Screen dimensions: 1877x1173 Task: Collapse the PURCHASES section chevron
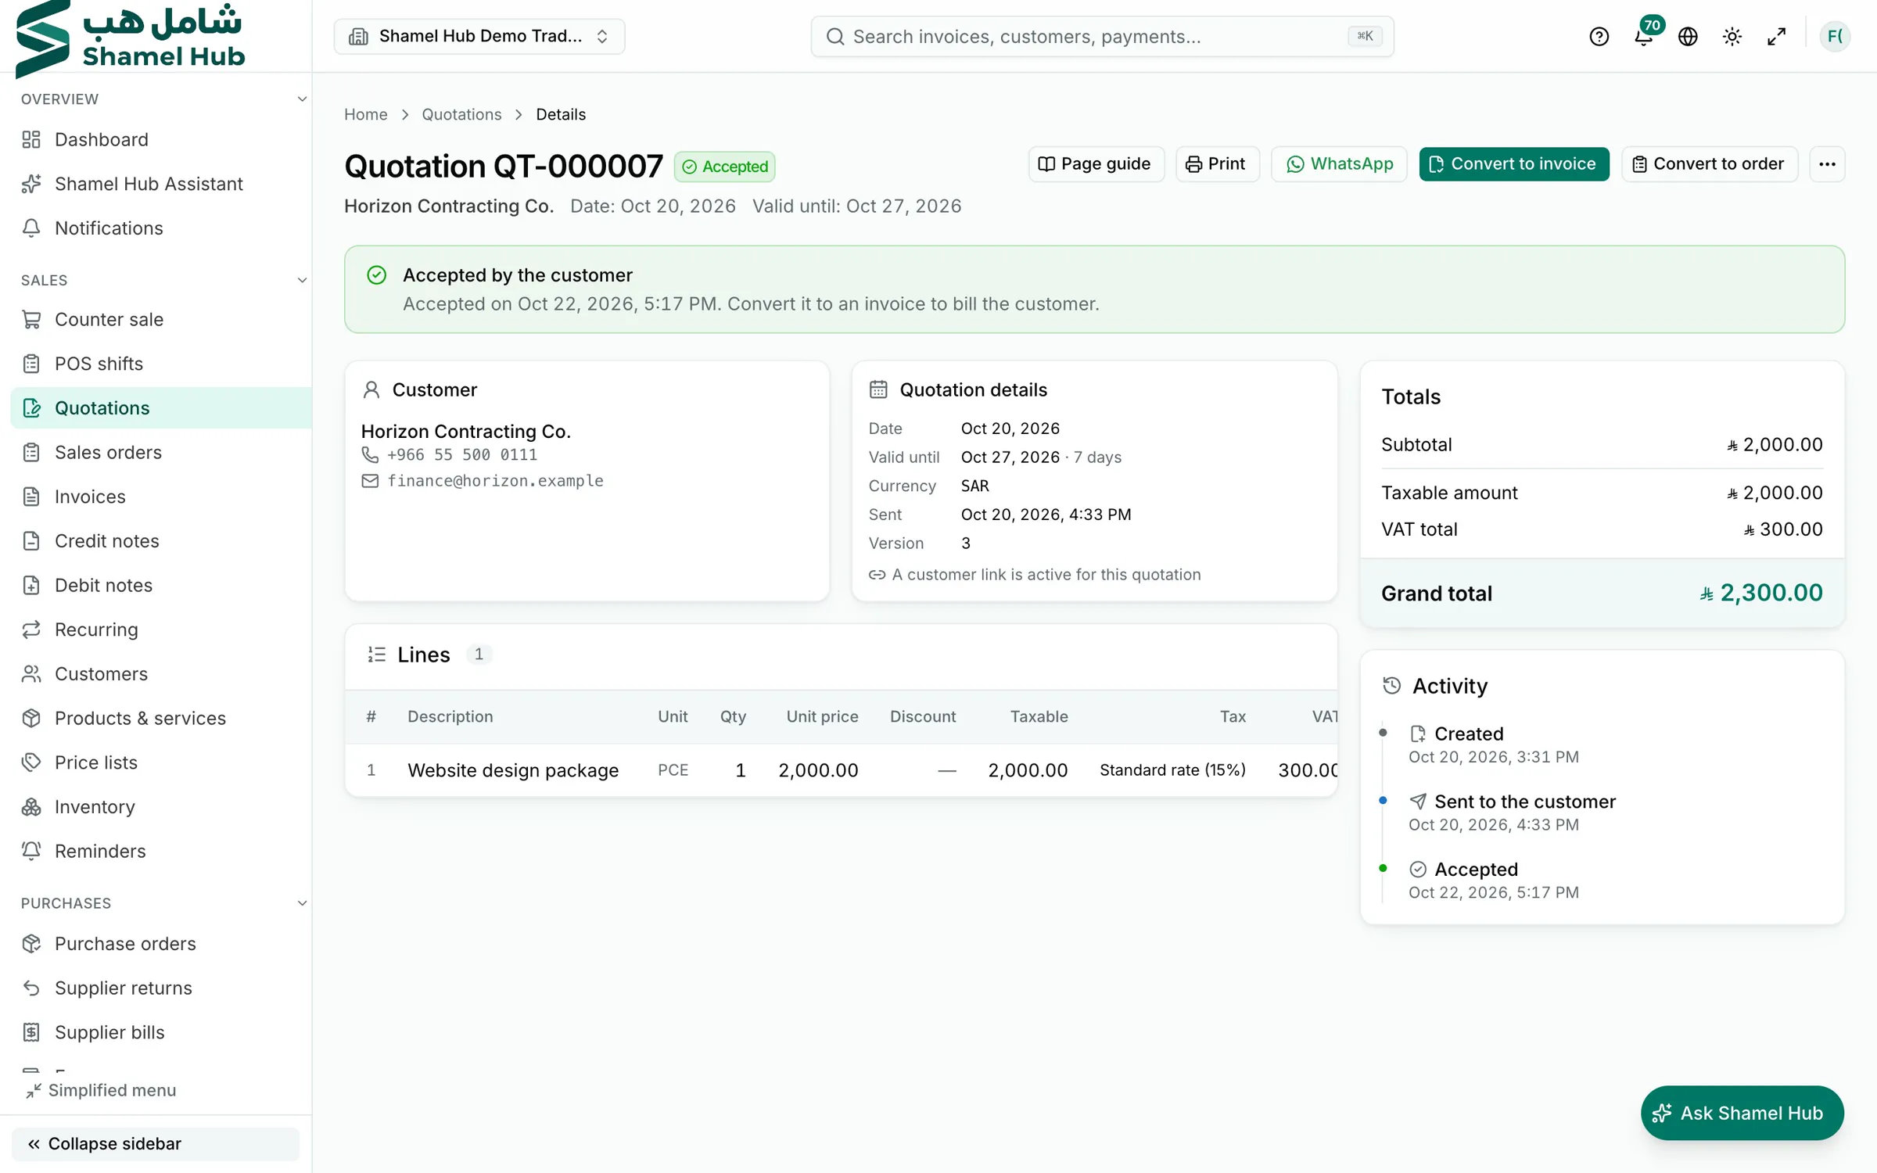tap(302, 903)
